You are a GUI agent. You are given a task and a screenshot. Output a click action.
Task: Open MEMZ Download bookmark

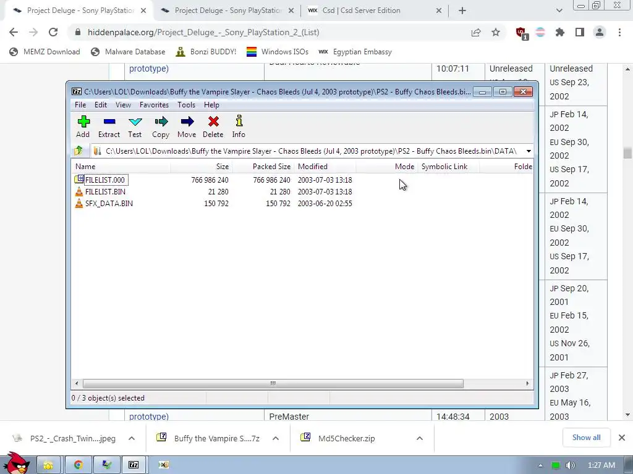click(45, 52)
